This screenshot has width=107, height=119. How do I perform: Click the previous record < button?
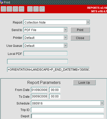coord(10,9)
